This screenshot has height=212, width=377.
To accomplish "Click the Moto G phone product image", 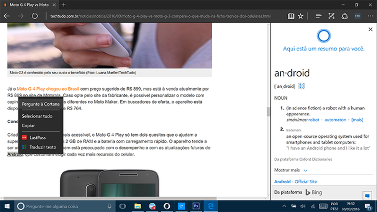I will [110, 183].
